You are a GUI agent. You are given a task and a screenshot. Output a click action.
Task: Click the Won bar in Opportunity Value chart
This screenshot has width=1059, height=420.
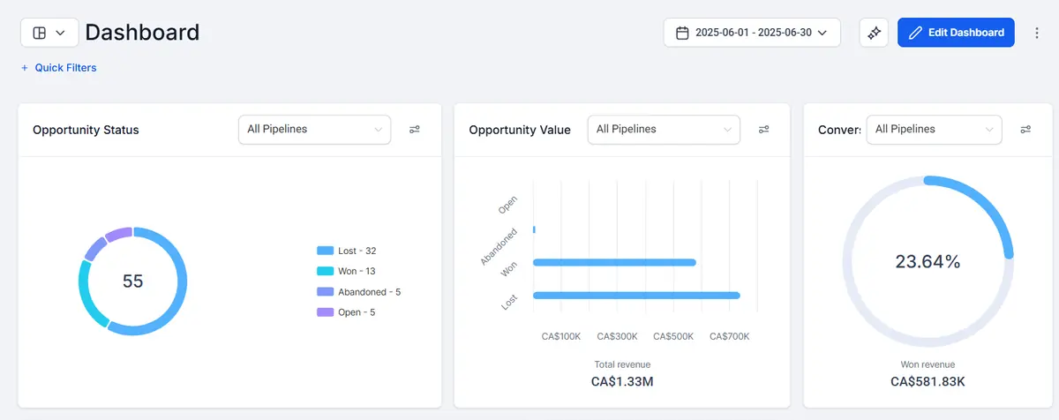point(614,262)
